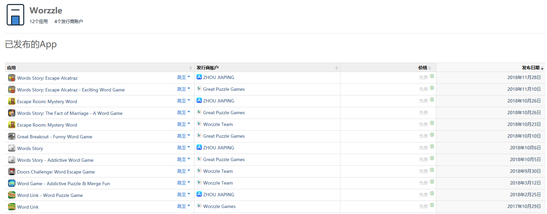Image resolution: width=547 pixels, height=214 pixels.
Task: Open 跳至 dropdown for Doors Challenge row
Action: 183,171
